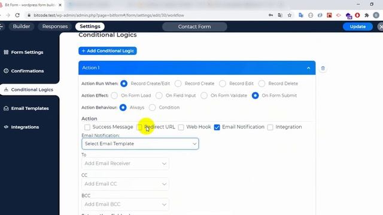Viewport: 383px width, 215px height.
Task: Bookmark this page with star icon
Action: [x=290, y=16]
